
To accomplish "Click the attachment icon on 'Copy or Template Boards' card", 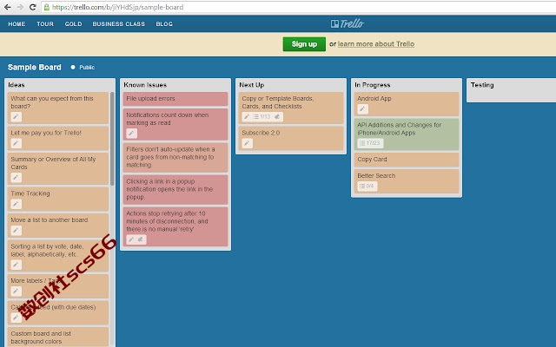I will 277,116.
